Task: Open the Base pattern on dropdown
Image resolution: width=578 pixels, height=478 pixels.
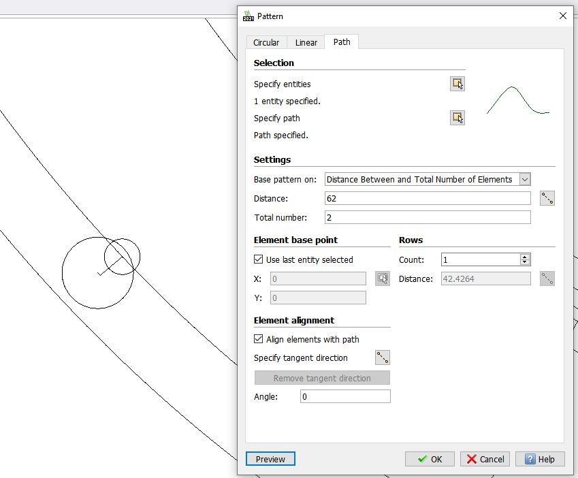Action: click(524, 180)
